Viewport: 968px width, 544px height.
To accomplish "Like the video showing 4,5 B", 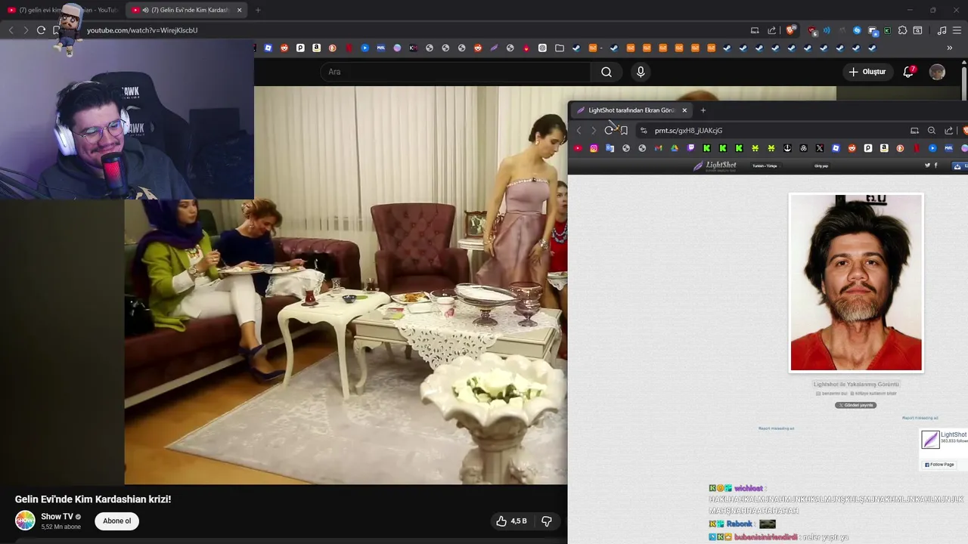I will (511, 521).
